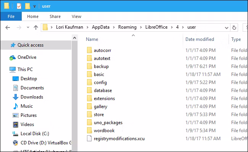Select the OneDrive icon in navigation pane
Image resolution: width=248 pixels, height=152 pixels.
click(13, 58)
